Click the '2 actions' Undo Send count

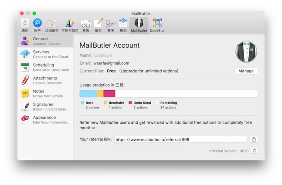point(141,108)
